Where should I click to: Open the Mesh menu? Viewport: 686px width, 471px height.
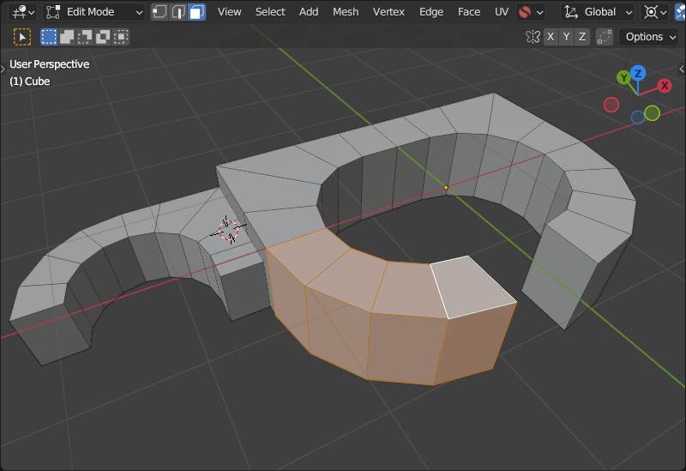point(346,12)
